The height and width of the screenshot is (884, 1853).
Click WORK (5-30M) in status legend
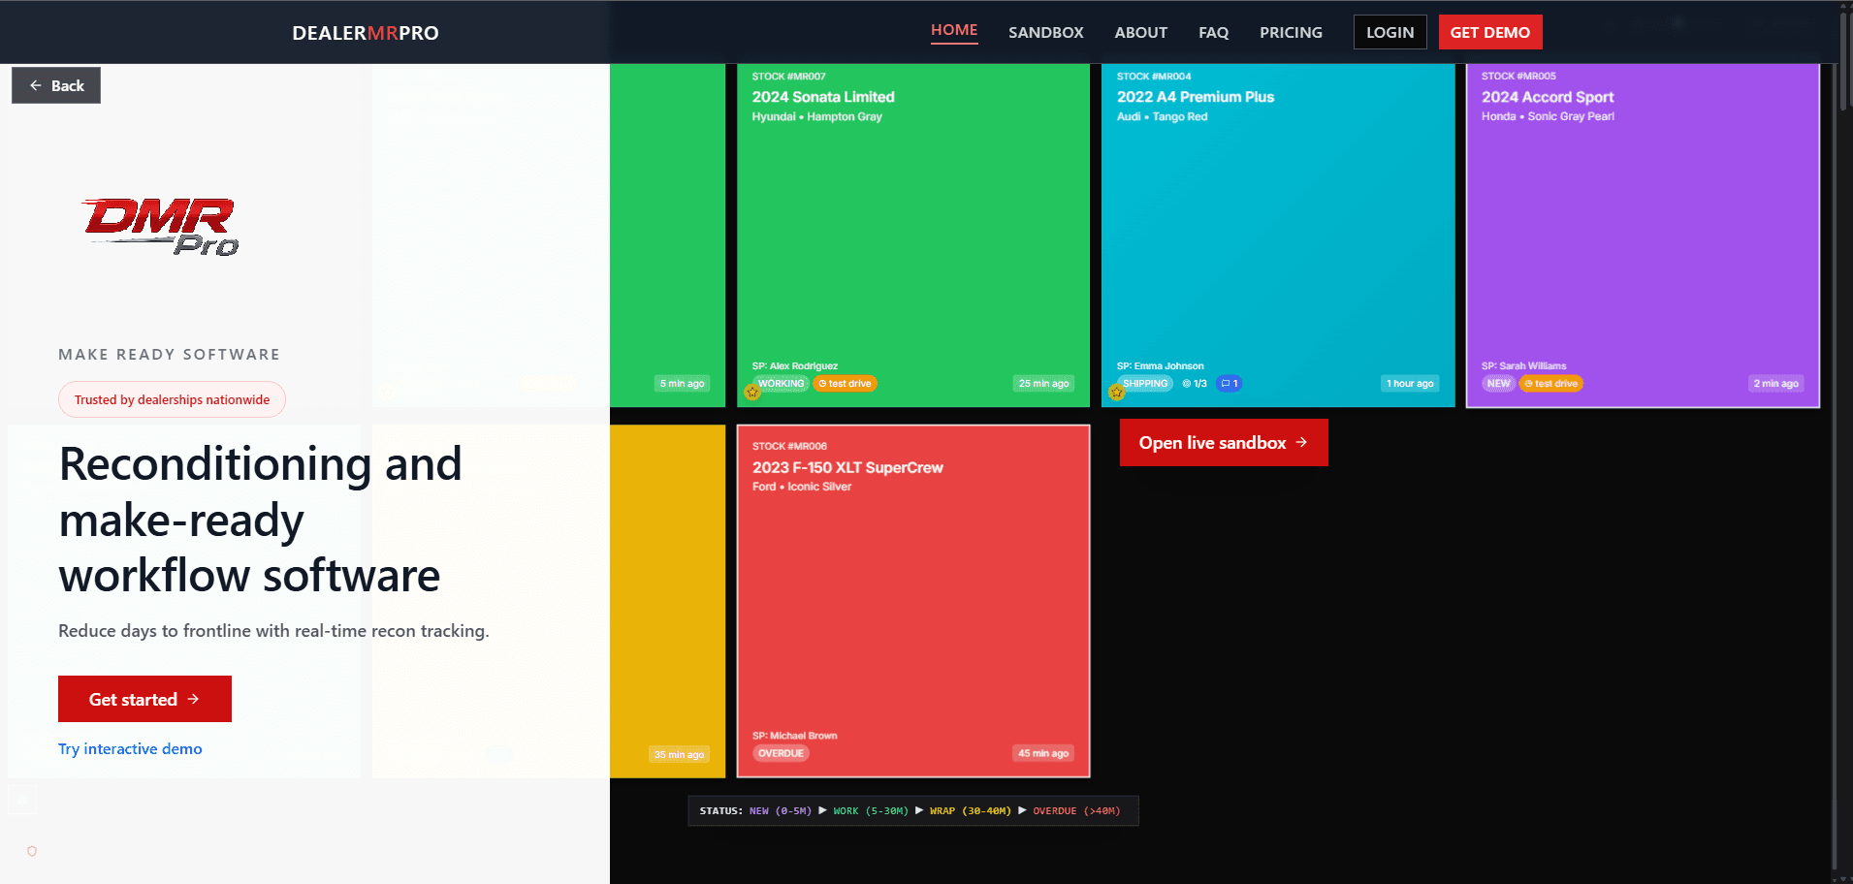coord(871,811)
